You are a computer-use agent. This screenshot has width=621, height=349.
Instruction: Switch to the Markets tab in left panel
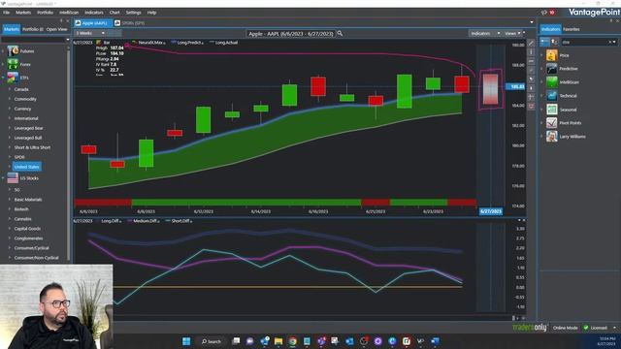click(12, 29)
